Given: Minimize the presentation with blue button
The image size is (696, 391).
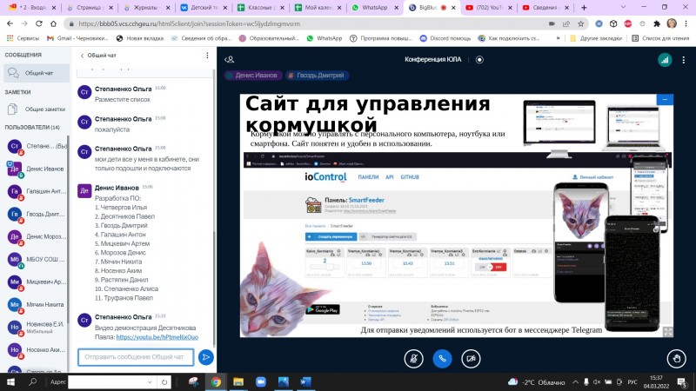Looking at the screenshot, I should [x=666, y=101].
